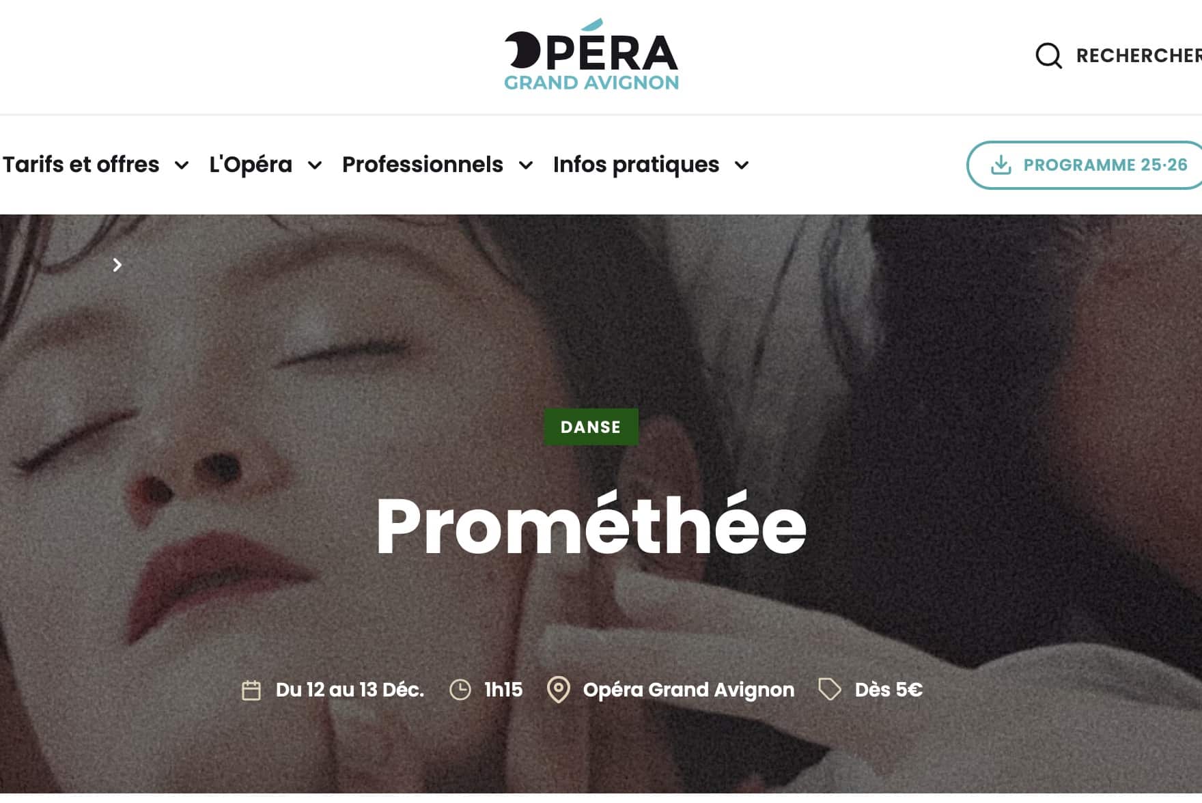The height and width of the screenshot is (803, 1202).
Task: Click the magnifying glass search icon
Action: click(x=1048, y=55)
